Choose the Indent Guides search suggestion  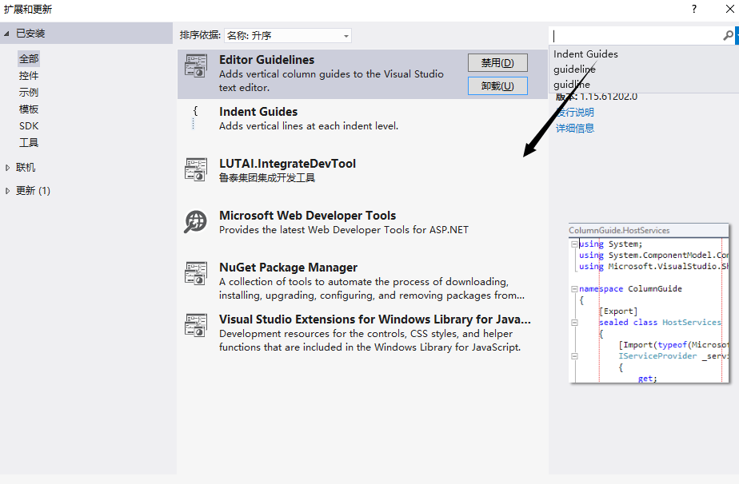click(585, 54)
